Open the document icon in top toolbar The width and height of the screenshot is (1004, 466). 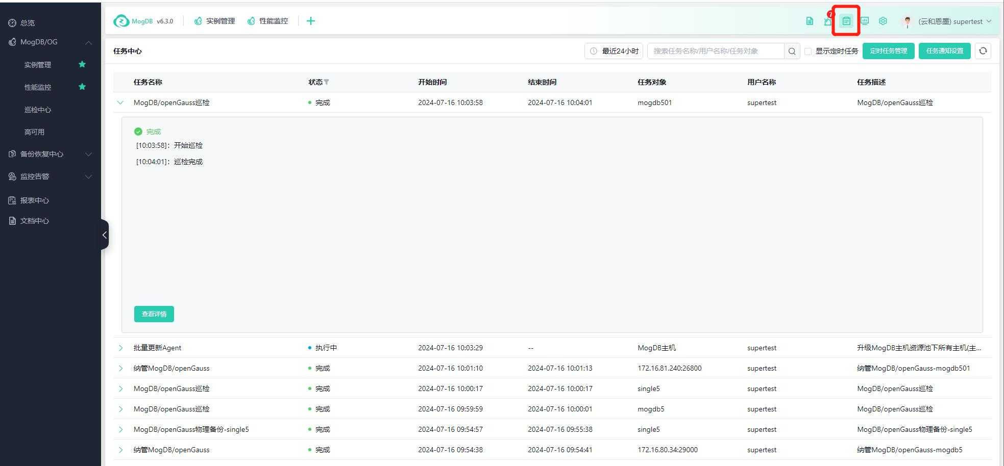[x=810, y=21]
